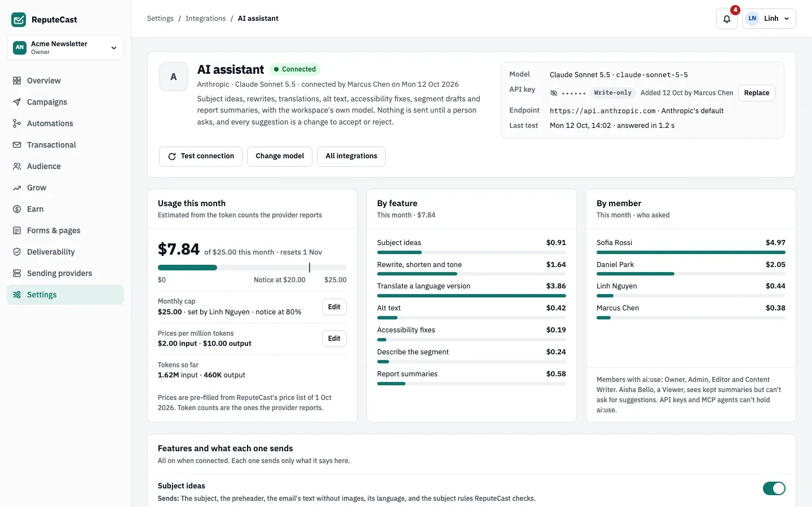The image size is (812, 507).
Task: Click the Transactional envelope icon
Action: (17, 145)
